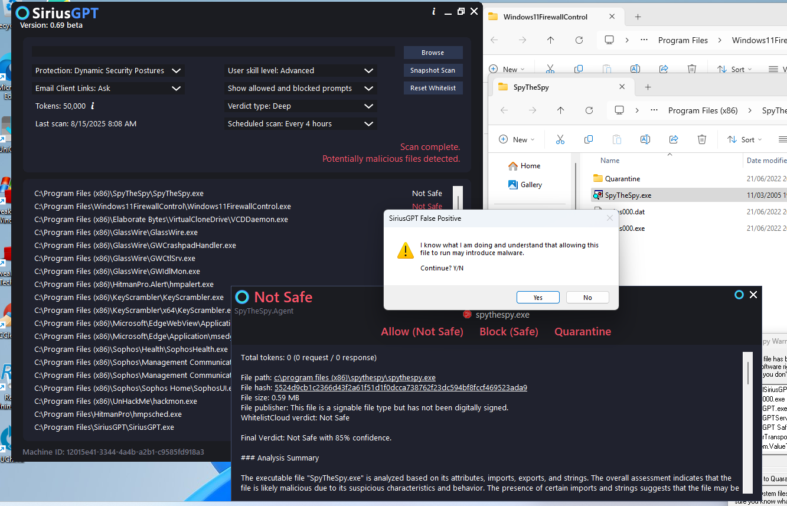This screenshot has height=506, width=787.
Task: Click Program Files (x86) in SpyTheSpy address bar
Action: click(x=703, y=110)
